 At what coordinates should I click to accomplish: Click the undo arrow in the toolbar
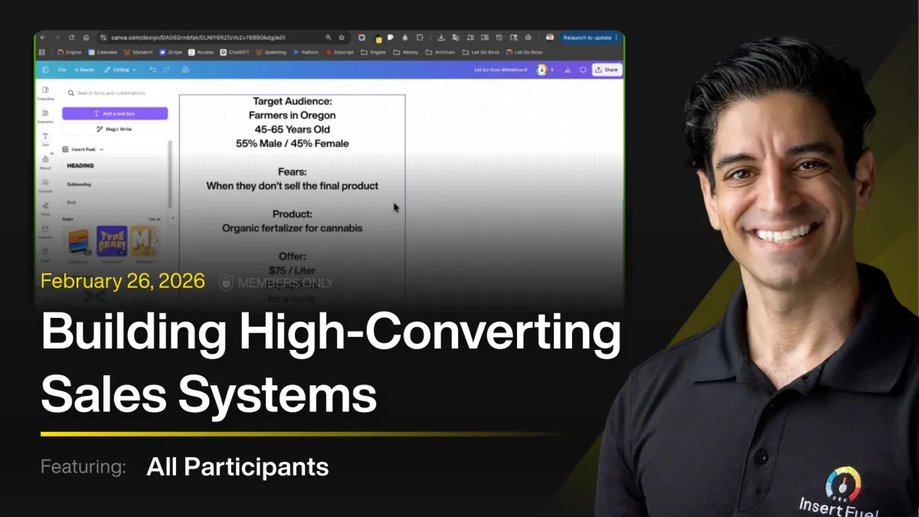pyautogui.click(x=152, y=70)
